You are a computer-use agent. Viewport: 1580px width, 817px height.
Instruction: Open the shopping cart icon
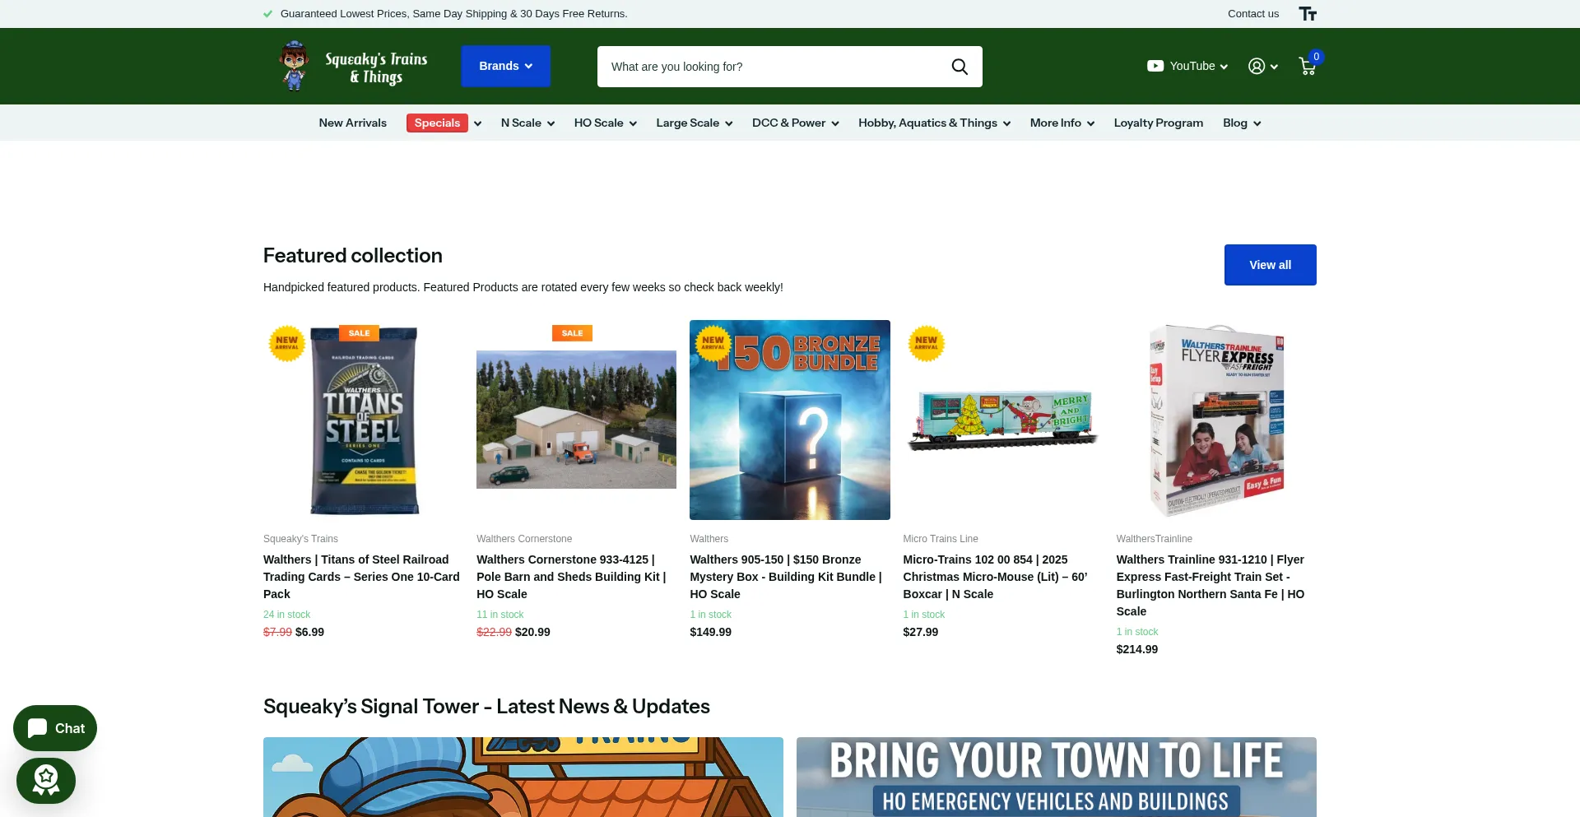(1307, 66)
